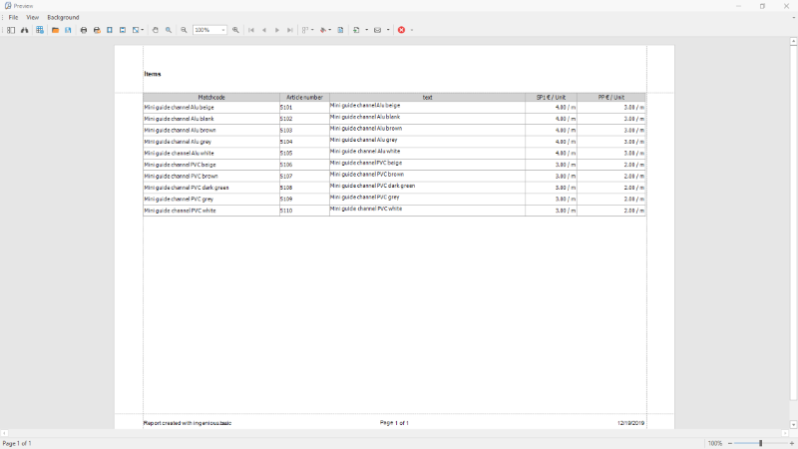Expand the Scale dropdown arrow
The height and width of the screenshot is (449, 798).
tap(142, 30)
